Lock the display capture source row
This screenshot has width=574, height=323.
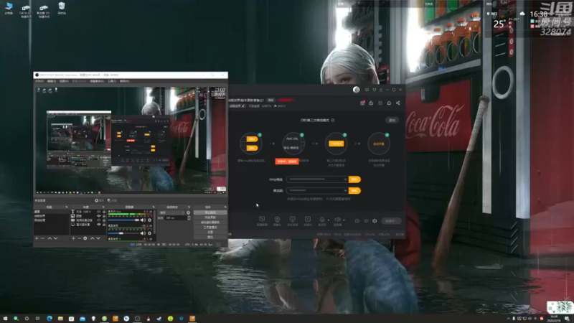tap(104, 225)
